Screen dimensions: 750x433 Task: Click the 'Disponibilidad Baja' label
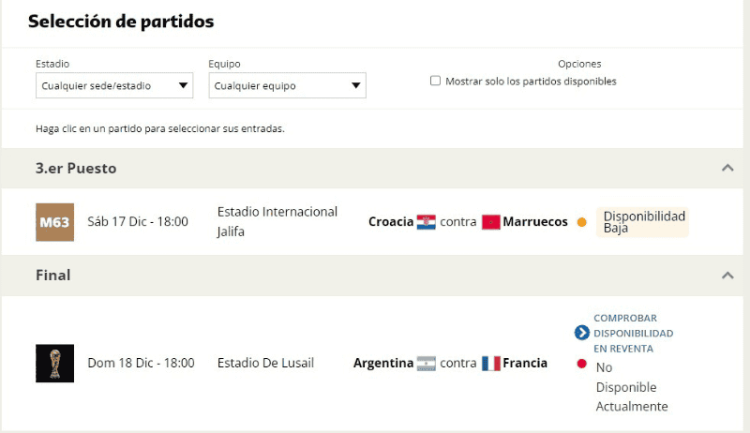pos(643,222)
